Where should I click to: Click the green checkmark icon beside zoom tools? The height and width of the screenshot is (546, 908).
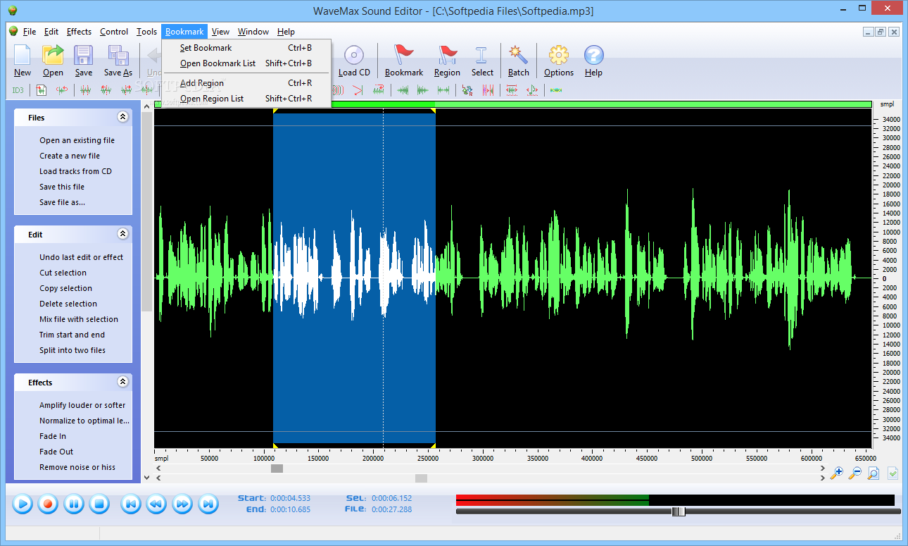point(893,473)
